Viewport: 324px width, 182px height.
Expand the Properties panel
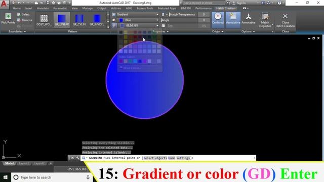point(160,31)
